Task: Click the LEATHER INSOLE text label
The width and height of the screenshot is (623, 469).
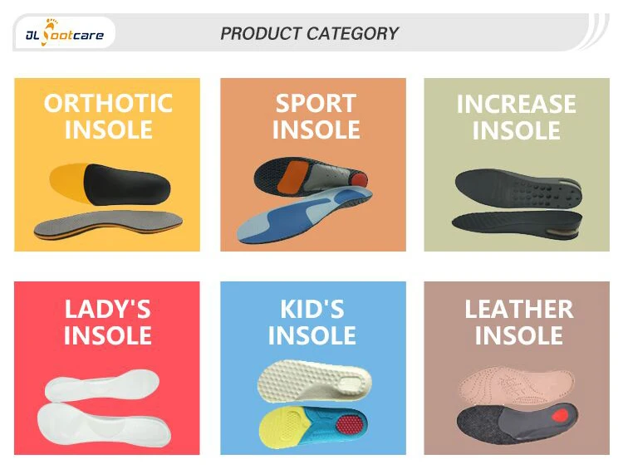Action: [x=518, y=322]
